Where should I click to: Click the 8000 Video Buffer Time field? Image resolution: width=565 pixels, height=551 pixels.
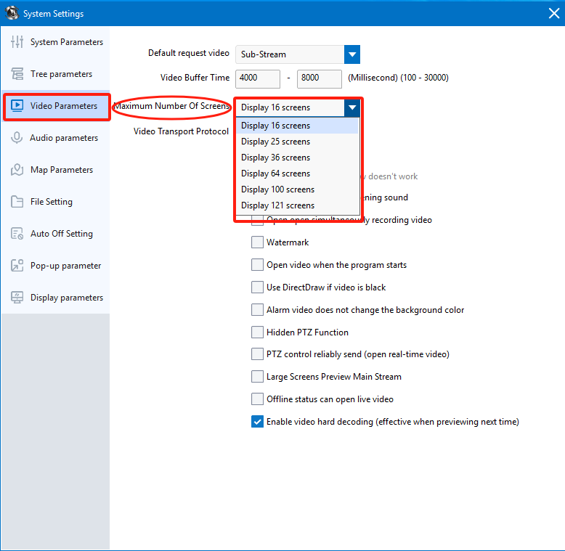click(x=320, y=78)
